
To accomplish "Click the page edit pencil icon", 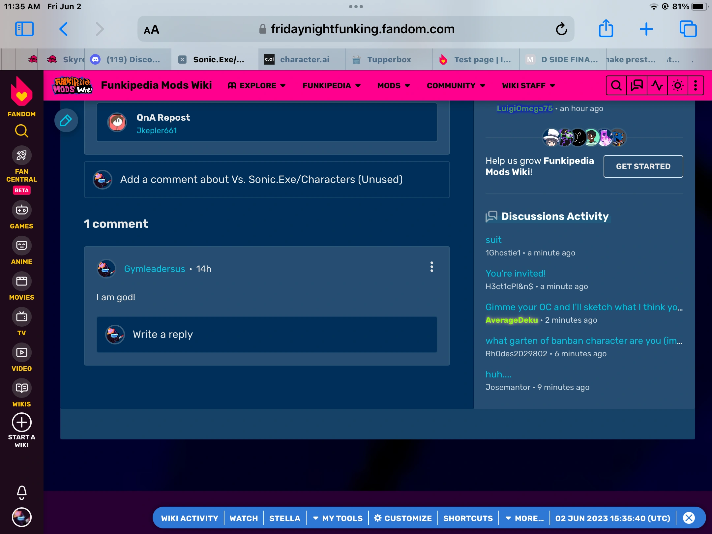I will [66, 120].
